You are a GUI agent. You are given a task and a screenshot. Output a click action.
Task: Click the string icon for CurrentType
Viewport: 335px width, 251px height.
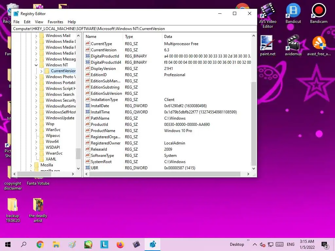[88, 43]
